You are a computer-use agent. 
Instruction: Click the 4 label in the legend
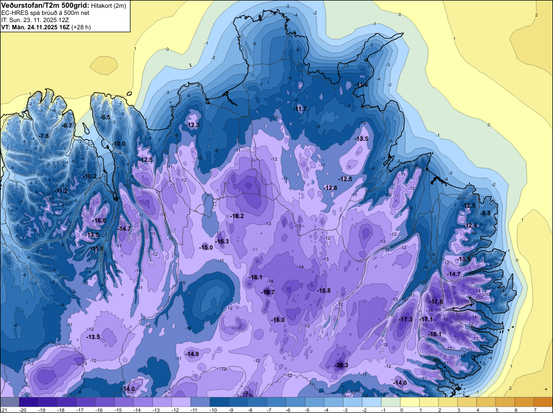point(478,410)
